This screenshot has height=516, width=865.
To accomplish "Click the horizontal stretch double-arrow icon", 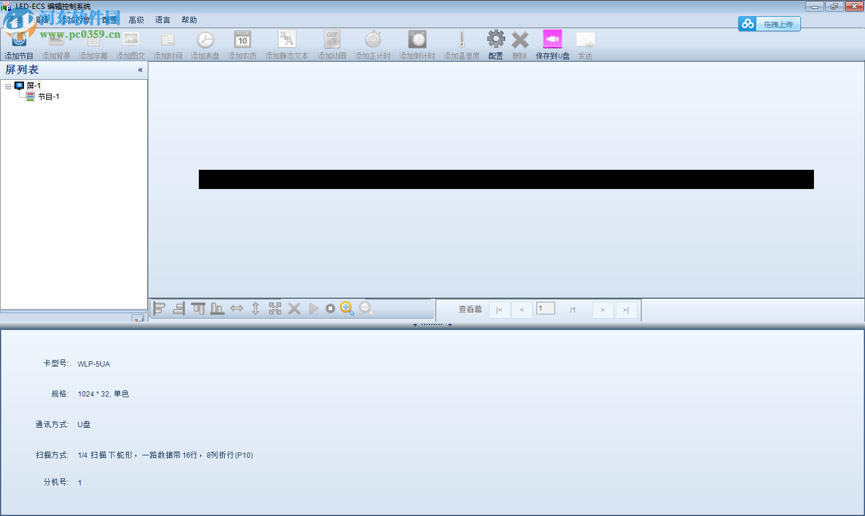I will (237, 308).
